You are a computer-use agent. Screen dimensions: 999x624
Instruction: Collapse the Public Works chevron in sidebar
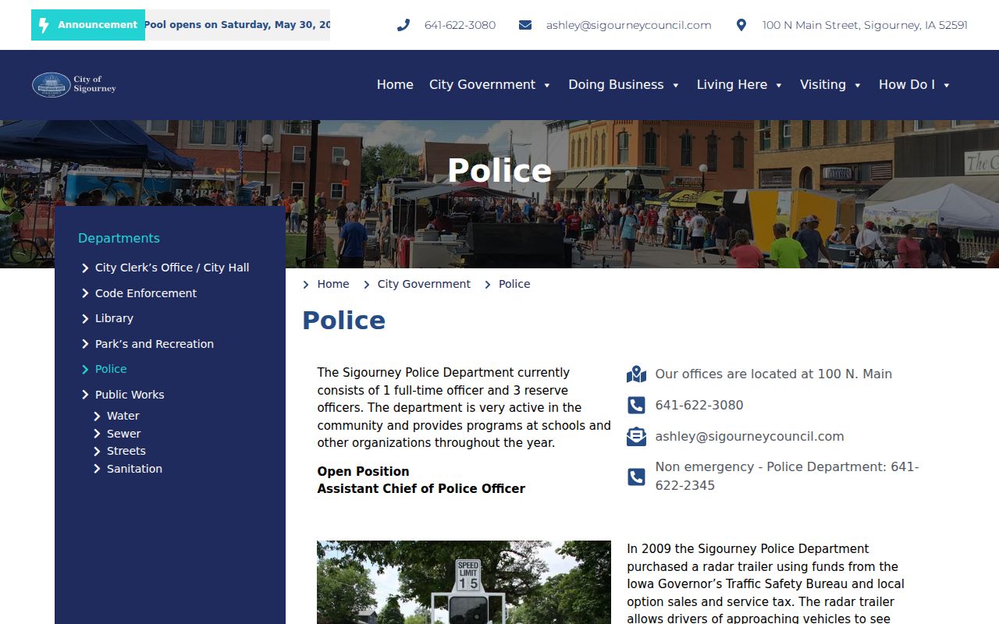85,395
